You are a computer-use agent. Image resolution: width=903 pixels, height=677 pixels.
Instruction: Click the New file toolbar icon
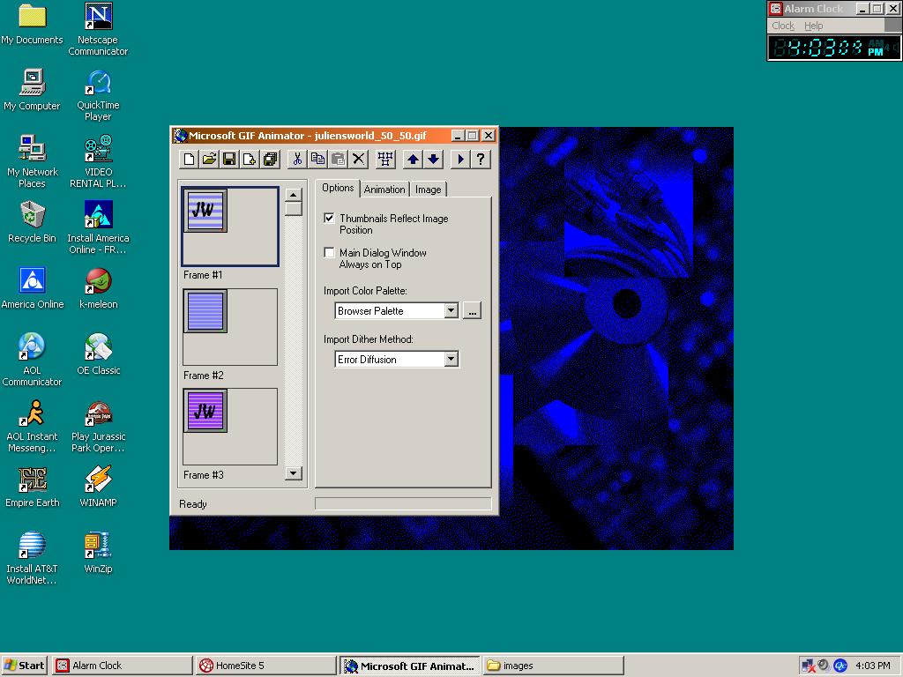click(x=189, y=160)
